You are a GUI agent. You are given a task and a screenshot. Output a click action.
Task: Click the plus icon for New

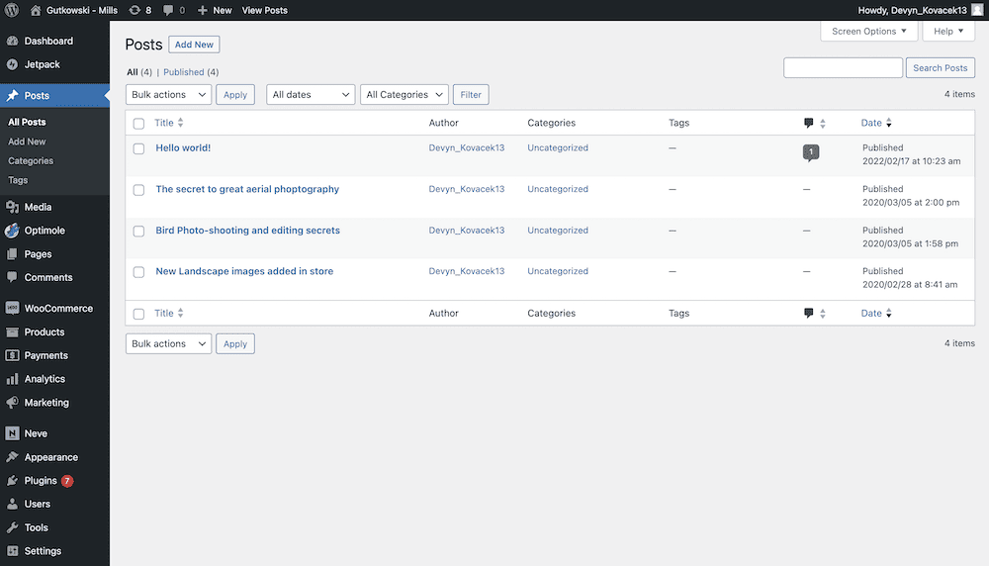202,10
